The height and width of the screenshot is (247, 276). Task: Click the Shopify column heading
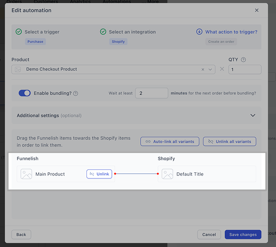point(166,159)
